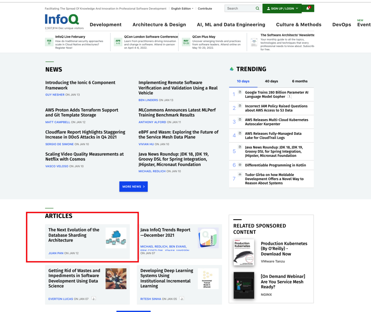Image resolution: width=371 pixels, height=312 pixels.
Task: Click author Vivian Hu
Action: point(146,144)
